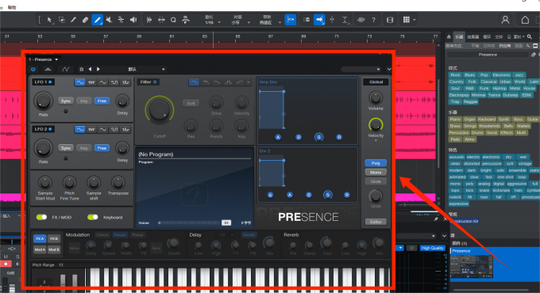This screenshot has width=540, height=293.
Task: Select the Eraser tool in toolbar
Action: [85, 20]
